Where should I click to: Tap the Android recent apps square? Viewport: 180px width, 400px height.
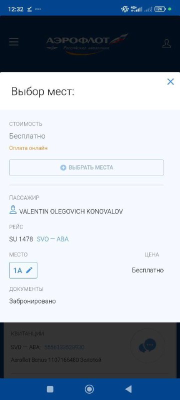[50, 389]
